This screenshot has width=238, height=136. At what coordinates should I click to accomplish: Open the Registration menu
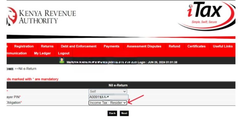click(24, 46)
